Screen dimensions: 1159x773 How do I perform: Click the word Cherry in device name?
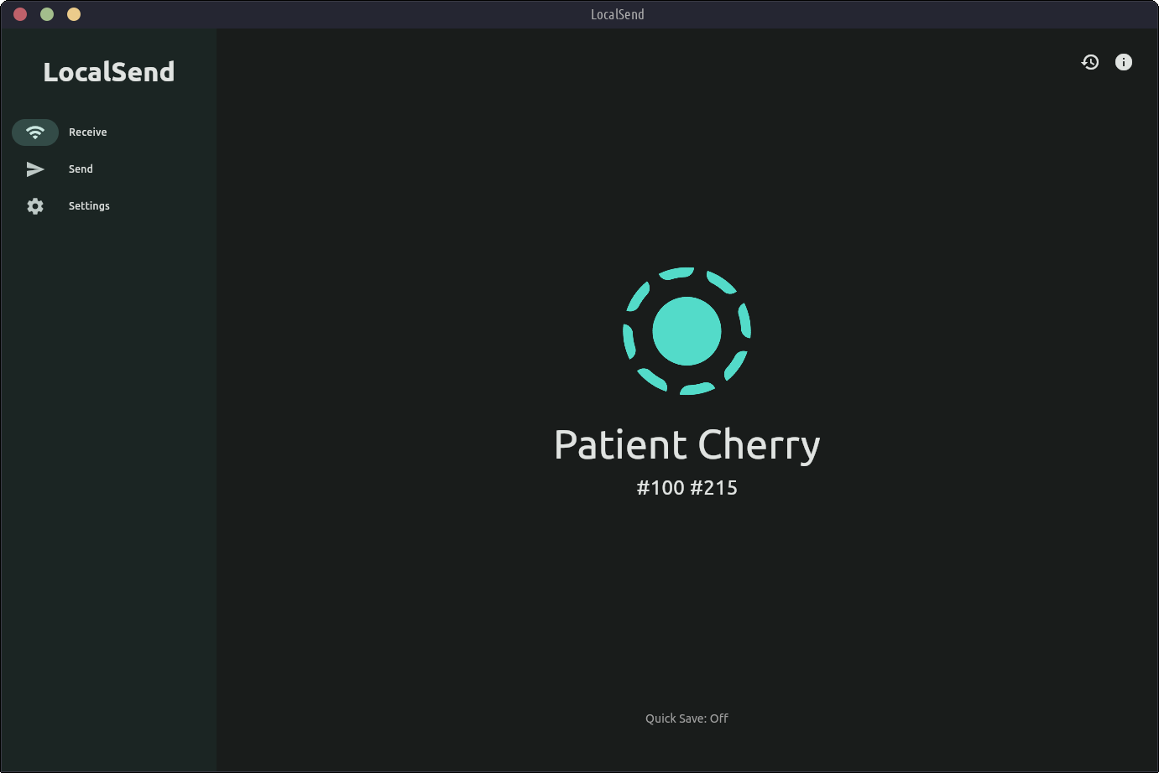point(760,445)
